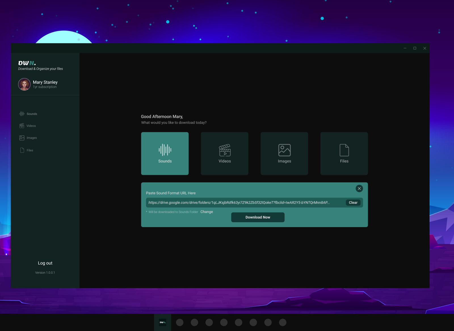Change the Sounds download folder
The height and width of the screenshot is (331, 454).
(207, 212)
